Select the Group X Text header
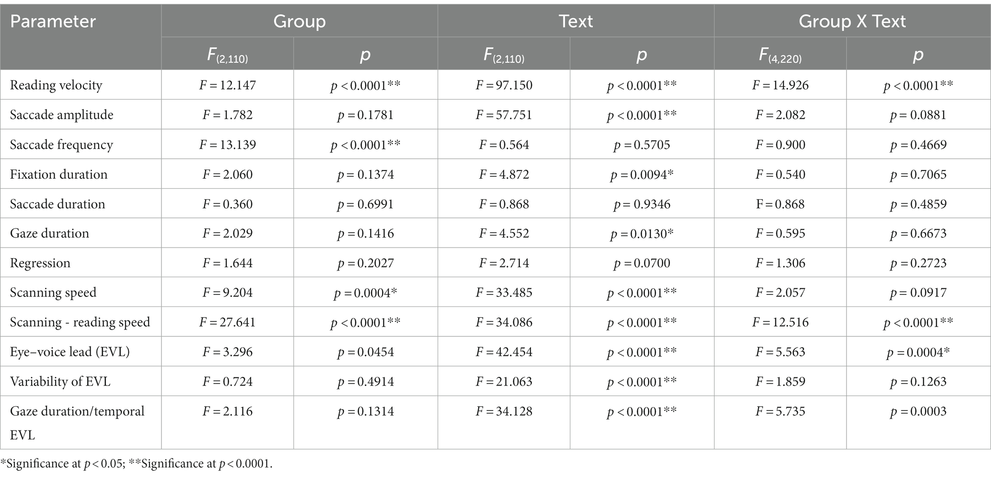This screenshot has width=991, height=477. (852, 22)
